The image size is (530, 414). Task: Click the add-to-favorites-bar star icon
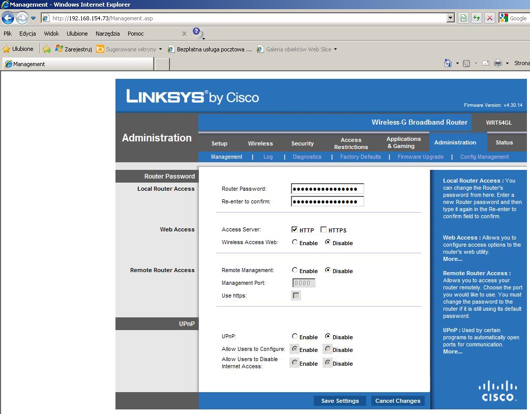pyautogui.click(x=47, y=49)
